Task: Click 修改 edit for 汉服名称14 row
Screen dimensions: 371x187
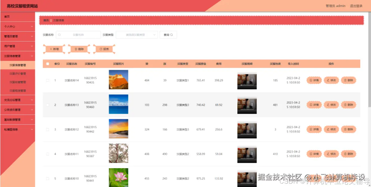Action: [331, 80]
